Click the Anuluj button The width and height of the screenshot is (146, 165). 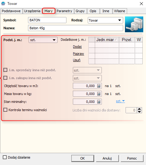pyautogui.click(x=107, y=158)
